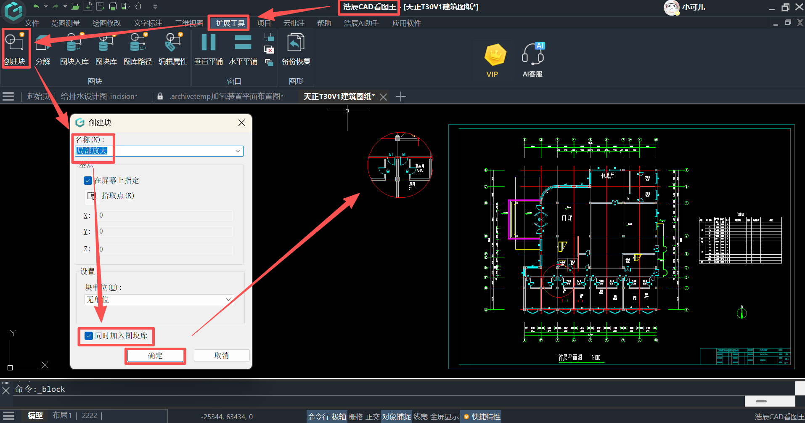The width and height of the screenshot is (805, 423).
Task: Switch to the 布局1 layout tab
Action: (x=62, y=415)
